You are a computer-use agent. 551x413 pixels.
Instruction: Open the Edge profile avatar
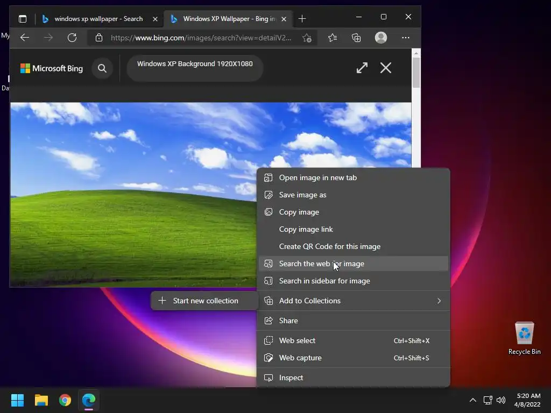(381, 38)
